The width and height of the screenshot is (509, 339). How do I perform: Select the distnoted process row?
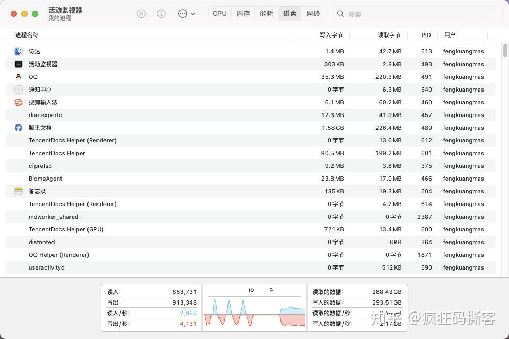[x=250, y=242]
